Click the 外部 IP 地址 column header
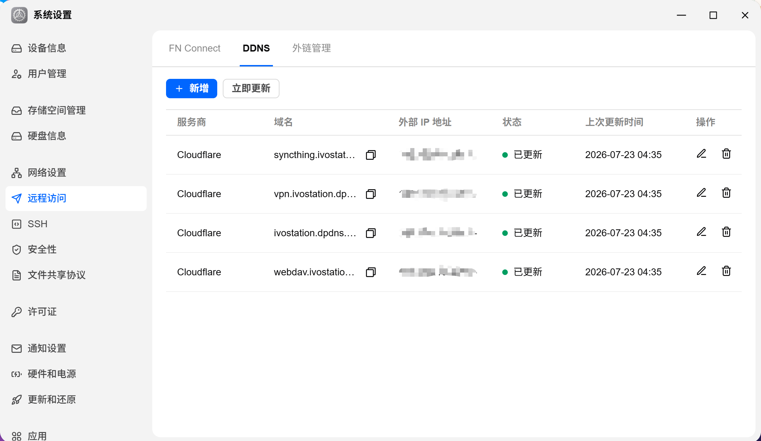 (425, 122)
